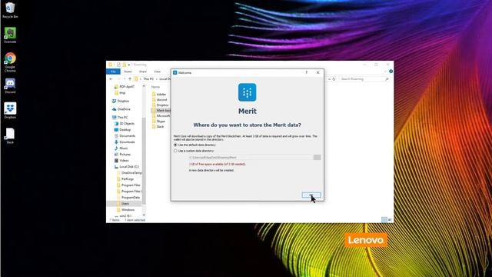The width and height of the screenshot is (492, 277).
Task: Select the discord folder in the file list
Action: click(160, 99)
